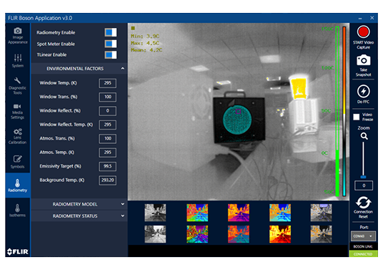
Task: Toggle the Radiometry Enable switch
Action: 111,32
